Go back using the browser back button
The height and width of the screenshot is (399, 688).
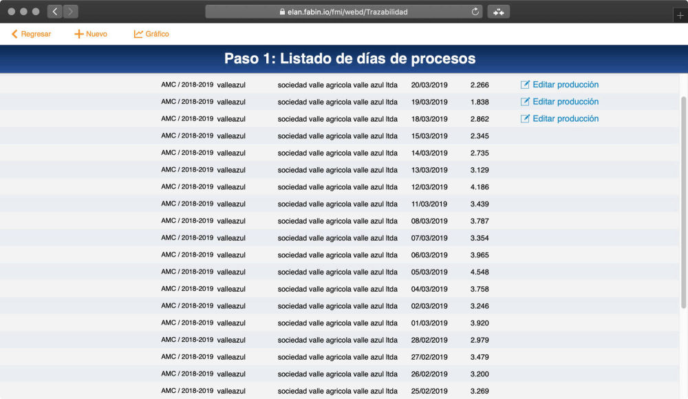tap(55, 12)
